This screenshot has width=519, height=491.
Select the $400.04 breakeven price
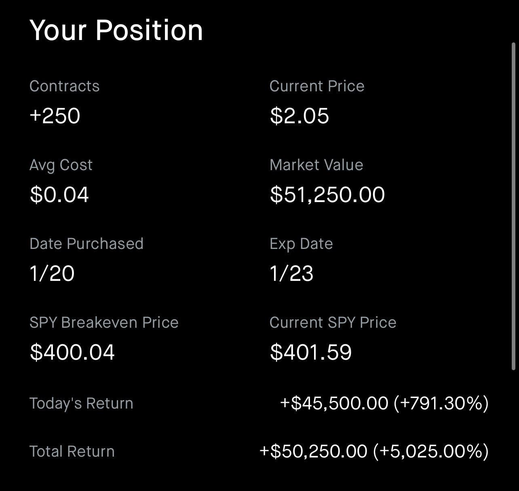[x=72, y=352]
